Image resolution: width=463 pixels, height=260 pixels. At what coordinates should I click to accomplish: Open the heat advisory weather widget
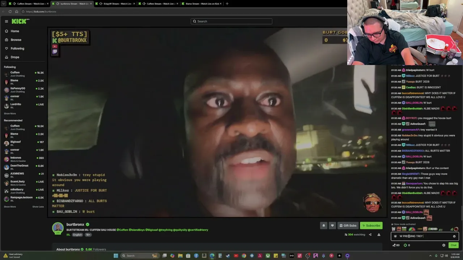13,255
